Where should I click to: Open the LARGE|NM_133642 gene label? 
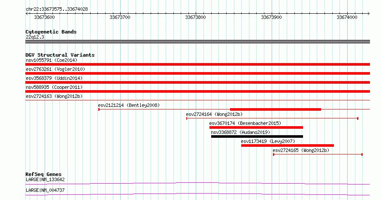(45, 179)
